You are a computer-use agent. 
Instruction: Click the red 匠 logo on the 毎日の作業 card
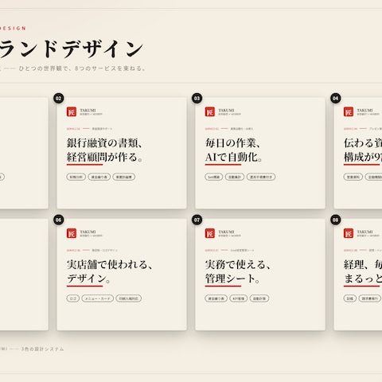[x=210, y=111]
